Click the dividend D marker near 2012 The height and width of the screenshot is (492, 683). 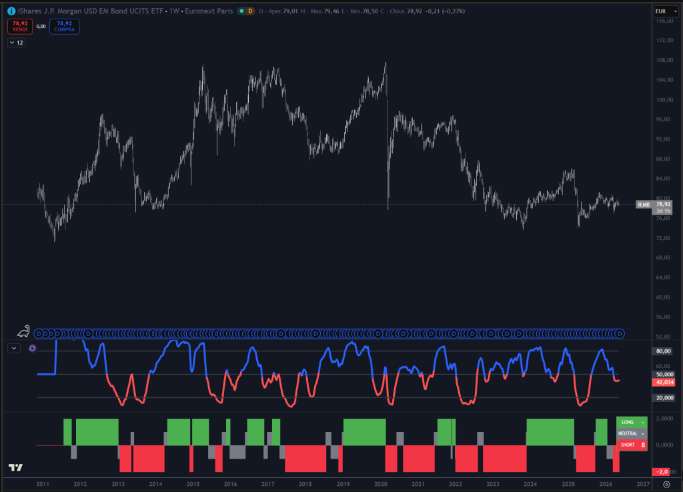89,334
